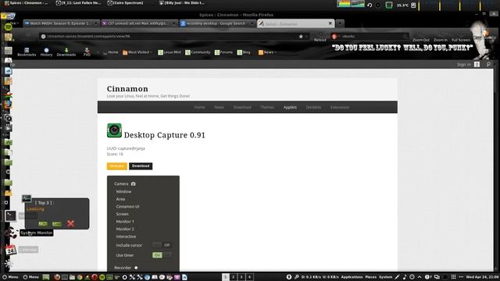500x281 pixels.
Task: Switch to the att.net Mail tab
Action: [x=140, y=23]
